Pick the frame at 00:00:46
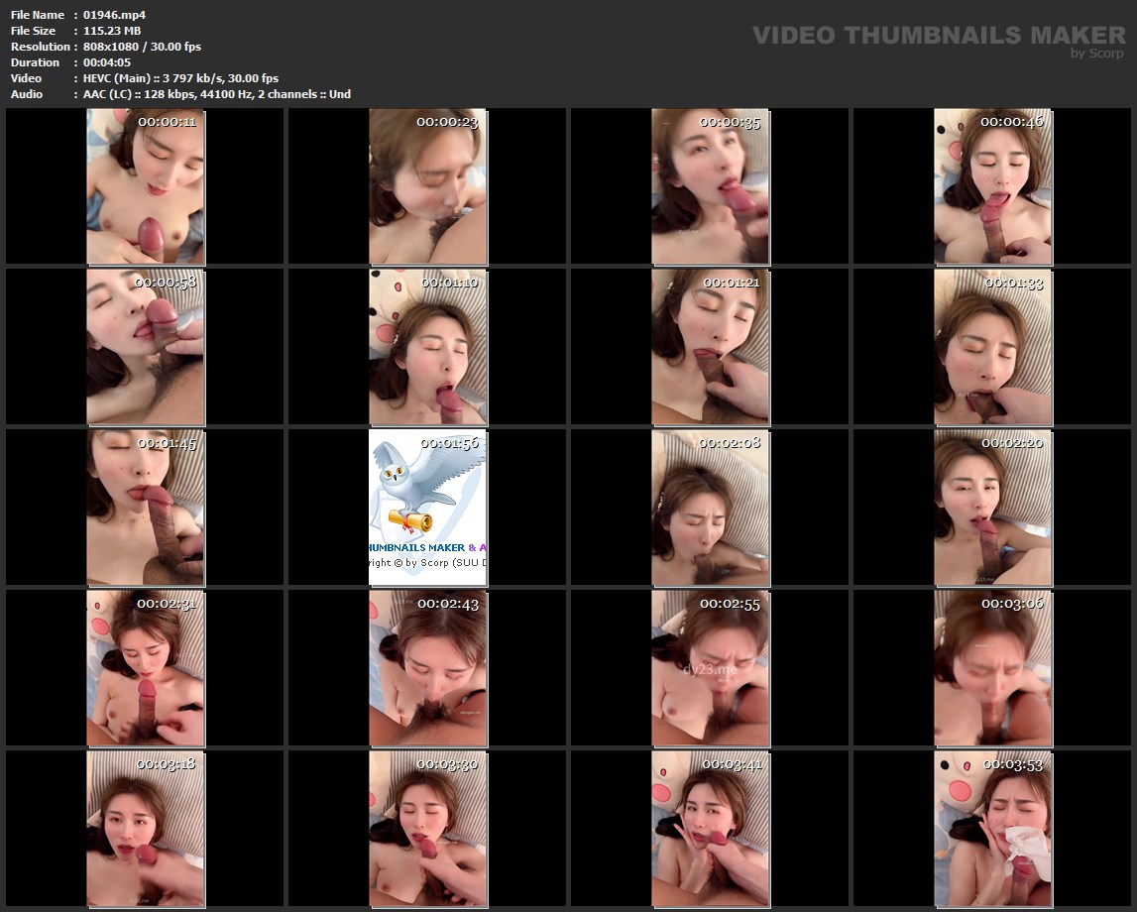Image resolution: width=1137 pixels, height=912 pixels. coord(993,185)
